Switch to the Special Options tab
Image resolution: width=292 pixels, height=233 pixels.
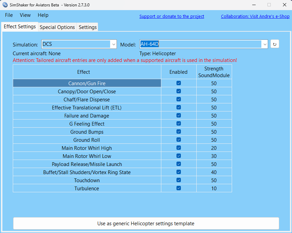click(57, 27)
